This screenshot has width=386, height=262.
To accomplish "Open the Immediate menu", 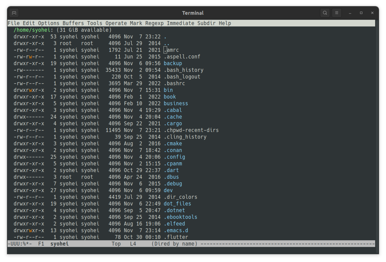I will 180,23.
